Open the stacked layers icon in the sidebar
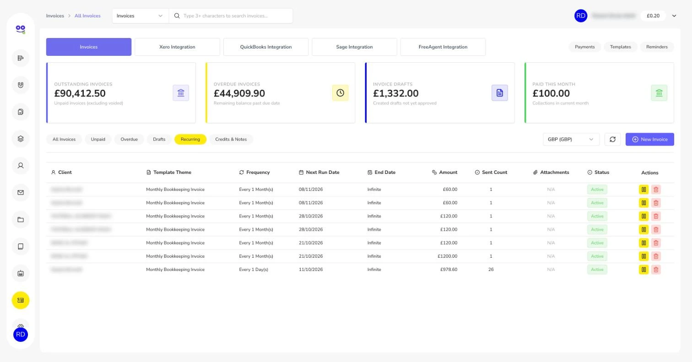692x362 pixels. click(x=21, y=139)
